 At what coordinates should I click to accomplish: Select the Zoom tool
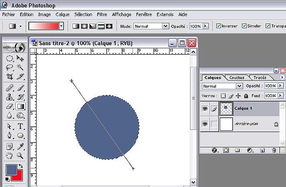point(20,156)
